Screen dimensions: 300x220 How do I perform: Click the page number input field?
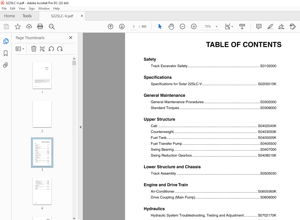(133, 27)
